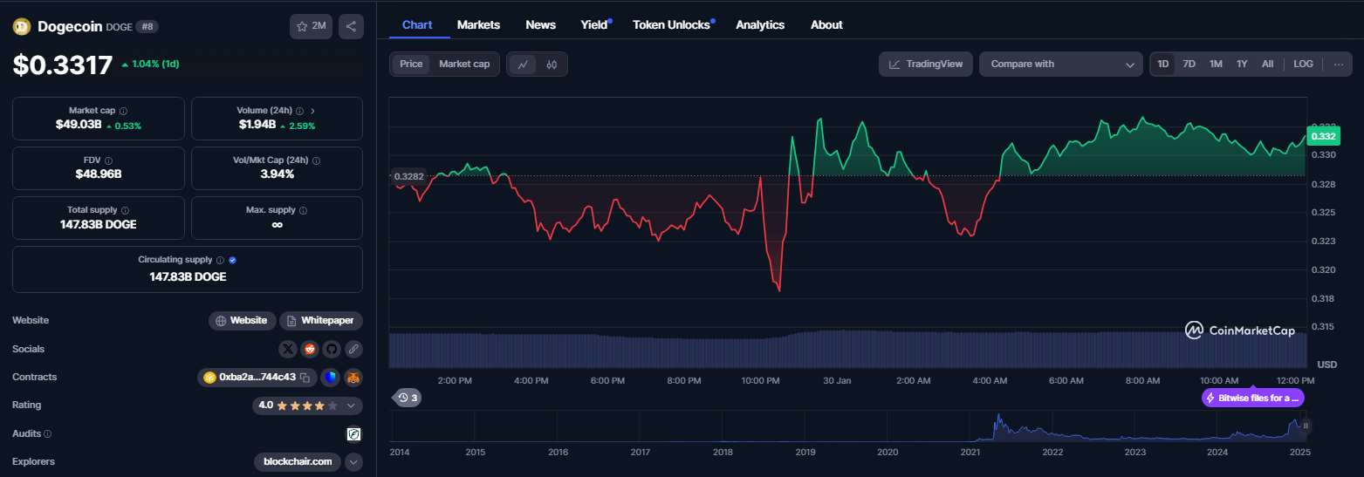This screenshot has width=1364, height=477.
Task: Set chart range to 1M
Action: 1216,64
